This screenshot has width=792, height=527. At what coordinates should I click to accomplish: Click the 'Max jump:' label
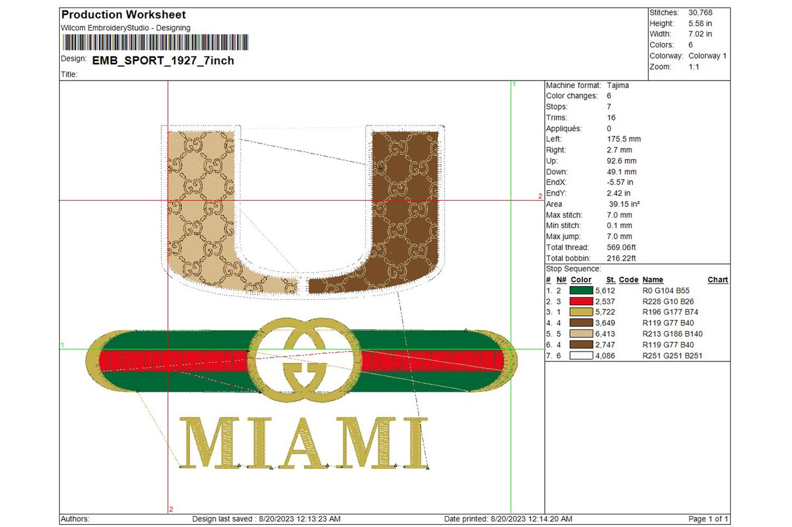tap(563, 237)
